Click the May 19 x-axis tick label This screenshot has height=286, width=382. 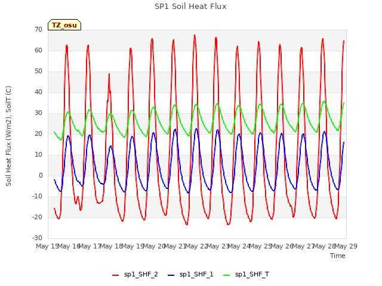coord(133,246)
